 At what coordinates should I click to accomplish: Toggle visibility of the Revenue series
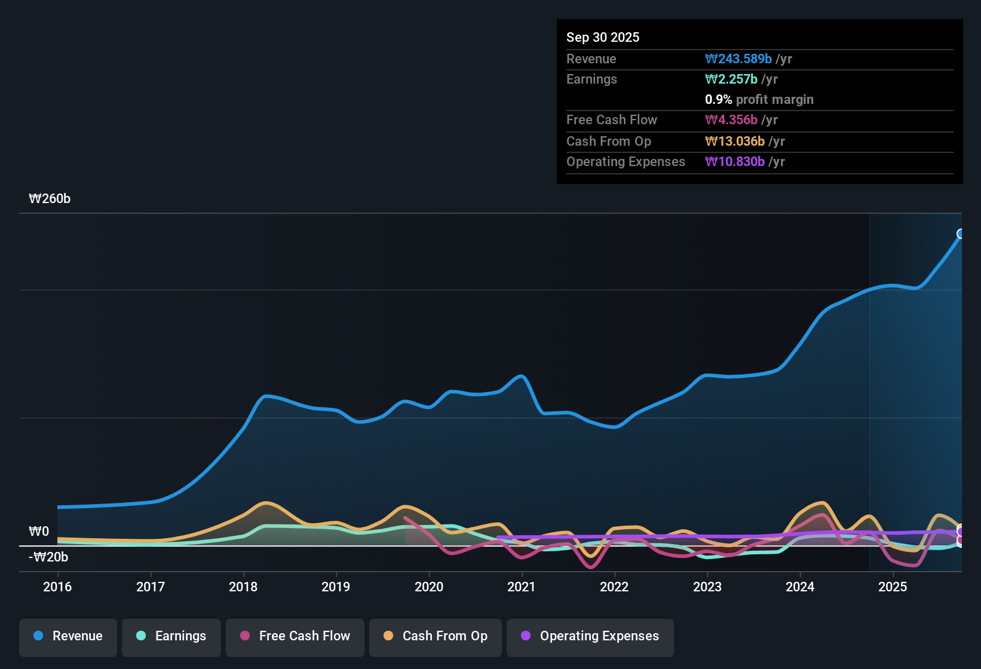[68, 636]
